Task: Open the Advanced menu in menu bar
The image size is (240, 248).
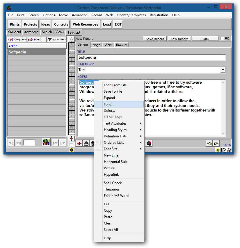Action: pos(79,15)
